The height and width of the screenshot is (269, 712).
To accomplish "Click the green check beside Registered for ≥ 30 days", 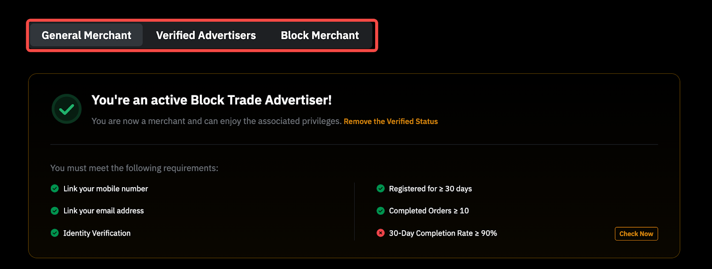I will click(x=380, y=189).
